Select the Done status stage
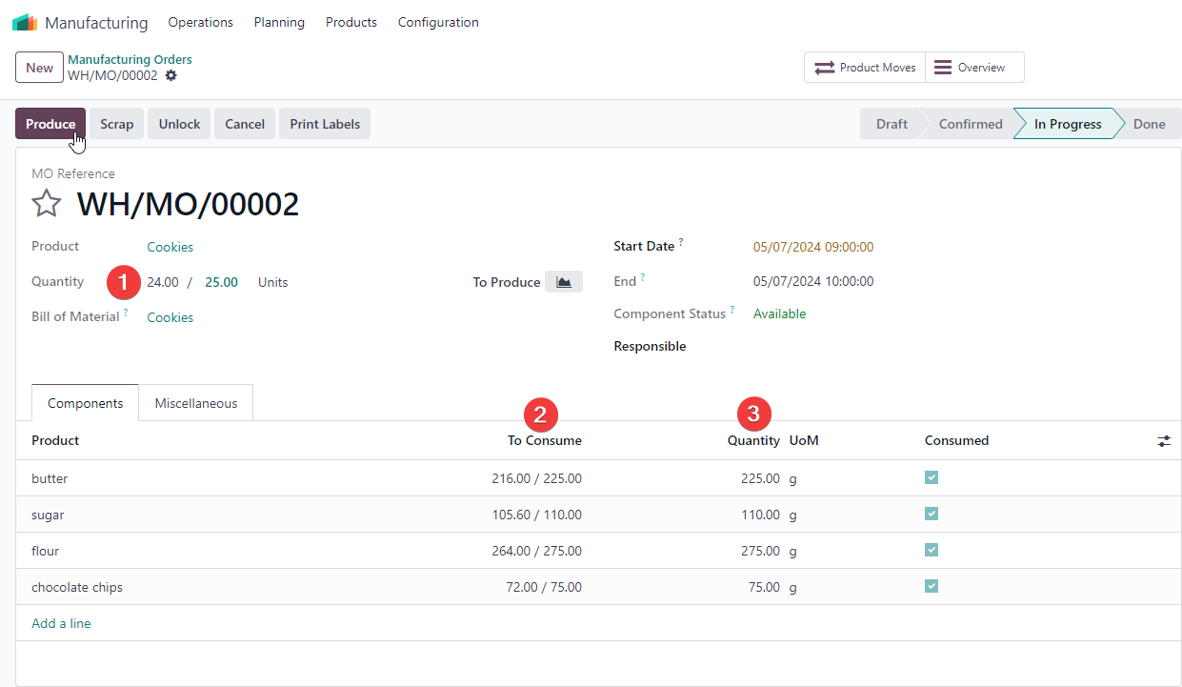The width and height of the screenshot is (1182, 687). 1150,124
